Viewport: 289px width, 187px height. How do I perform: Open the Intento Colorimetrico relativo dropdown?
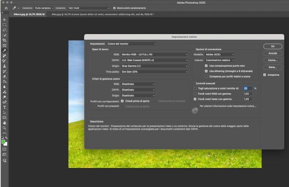tap(219, 60)
